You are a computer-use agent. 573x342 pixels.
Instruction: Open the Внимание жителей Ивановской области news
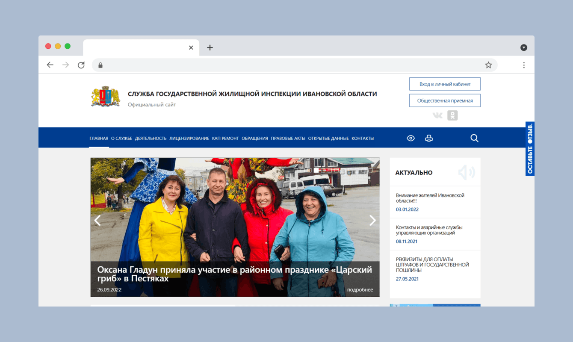click(430, 198)
